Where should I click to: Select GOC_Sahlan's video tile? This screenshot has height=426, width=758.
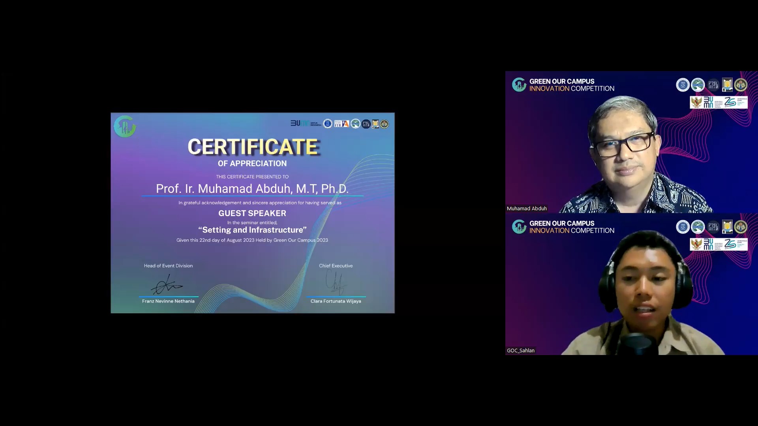631,292
